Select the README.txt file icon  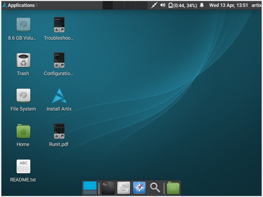pyautogui.click(x=23, y=166)
